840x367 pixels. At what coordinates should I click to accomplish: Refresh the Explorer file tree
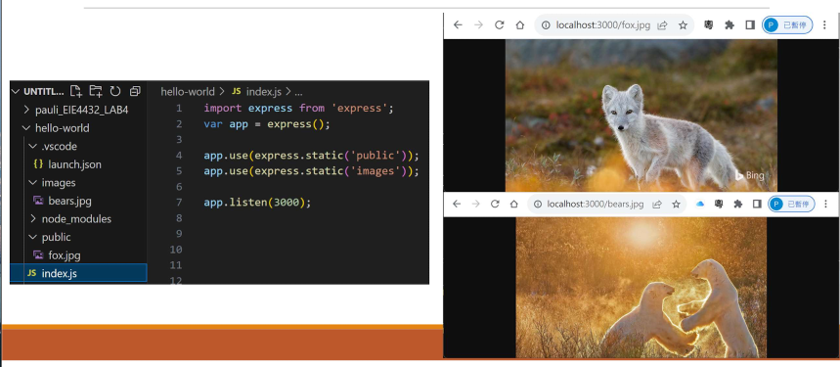coord(115,91)
